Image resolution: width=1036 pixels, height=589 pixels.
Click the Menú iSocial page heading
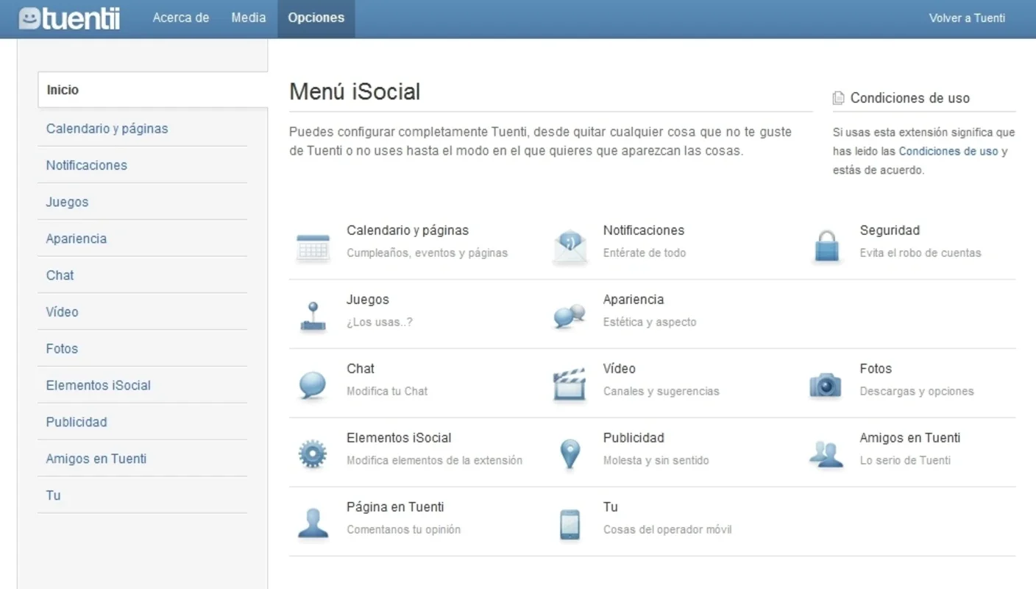(x=355, y=91)
